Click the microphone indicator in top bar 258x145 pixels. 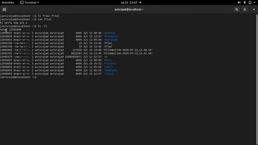(245, 2)
